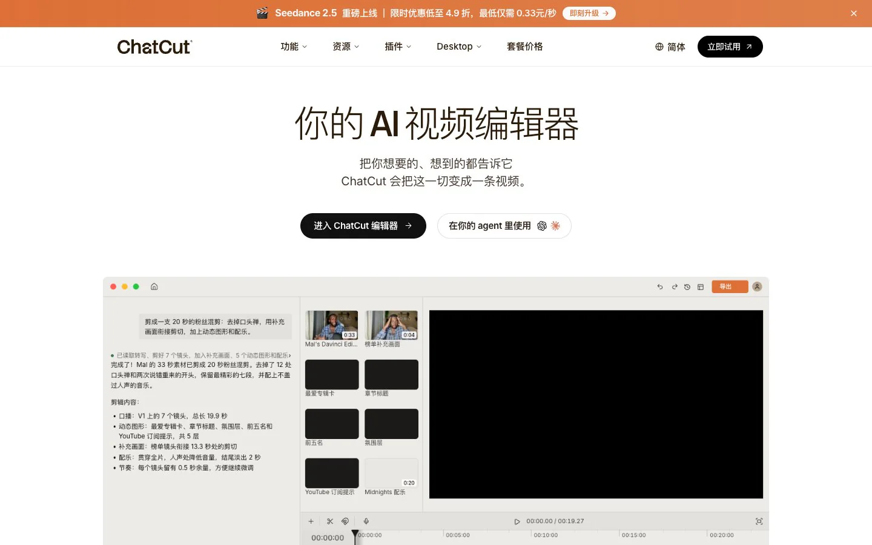Image resolution: width=872 pixels, height=545 pixels.
Task: Select the YouTube 订阅提示 thumbnail
Action: [332, 473]
